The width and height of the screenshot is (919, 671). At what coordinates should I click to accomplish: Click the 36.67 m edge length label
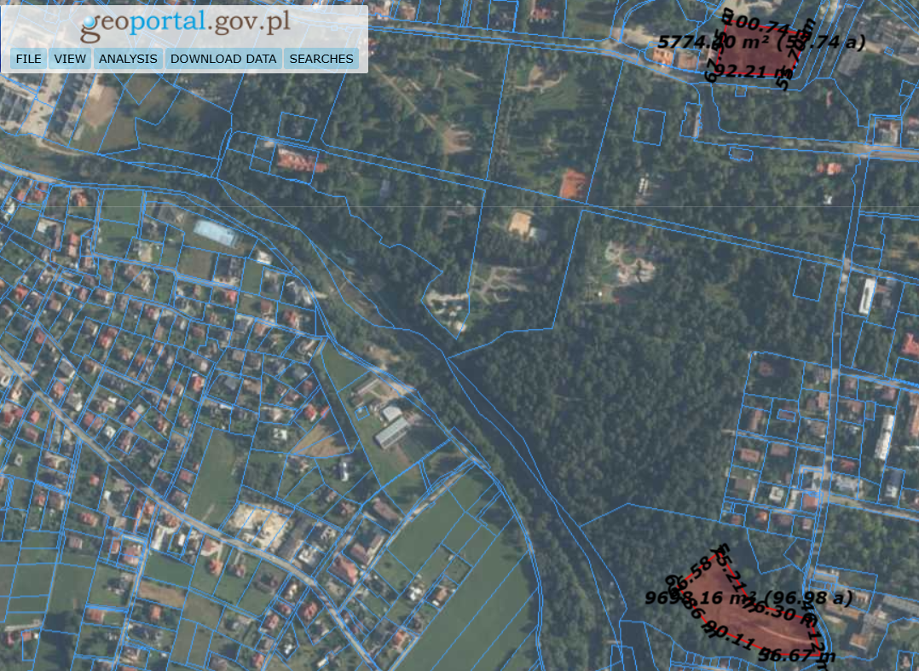click(x=796, y=656)
